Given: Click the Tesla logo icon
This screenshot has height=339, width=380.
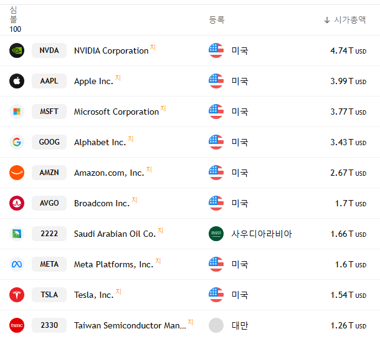Looking at the screenshot, I should pos(17,295).
